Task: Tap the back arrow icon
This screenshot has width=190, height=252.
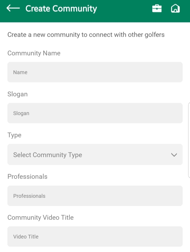Action: pyautogui.click(x=13, y=8)
